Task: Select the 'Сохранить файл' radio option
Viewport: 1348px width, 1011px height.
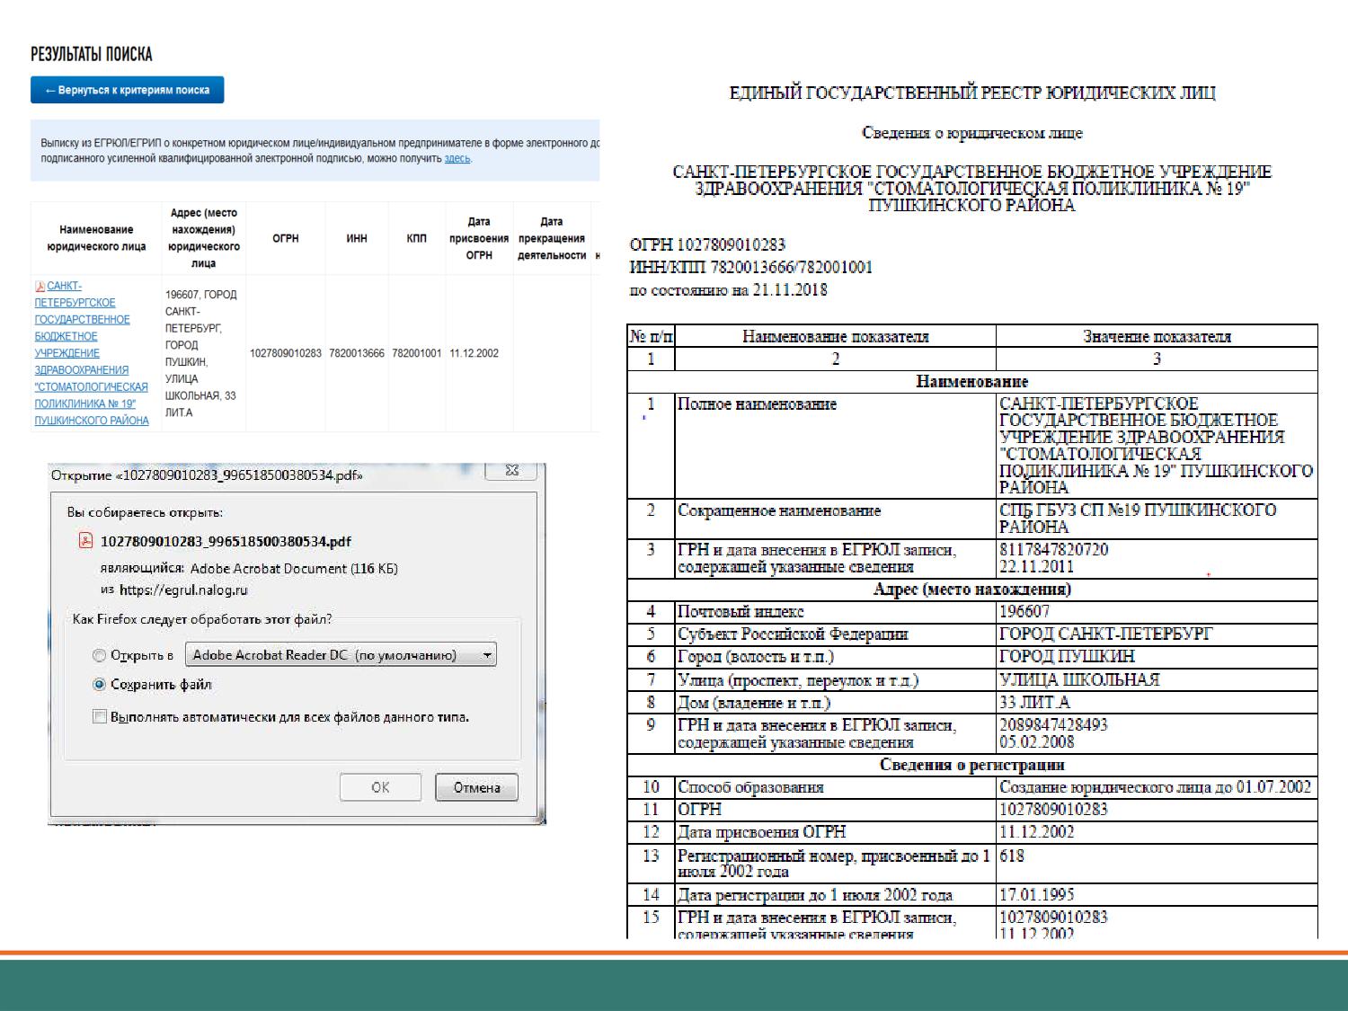Action: 99,685
